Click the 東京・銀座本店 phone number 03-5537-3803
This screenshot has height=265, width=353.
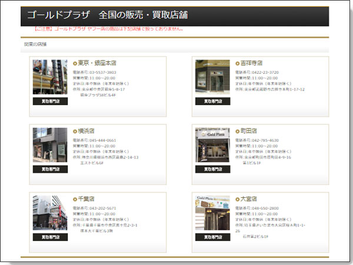pos(103,72)
